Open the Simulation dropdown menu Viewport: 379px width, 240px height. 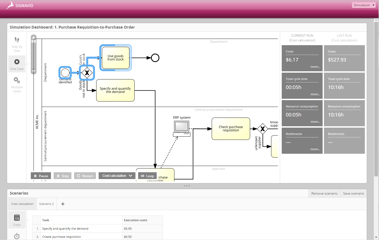pyautogui.click(x=364, y=5)
